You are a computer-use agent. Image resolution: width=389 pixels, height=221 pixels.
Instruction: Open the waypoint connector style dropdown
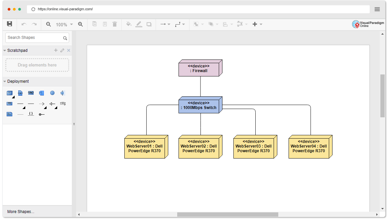coord(184,24)
